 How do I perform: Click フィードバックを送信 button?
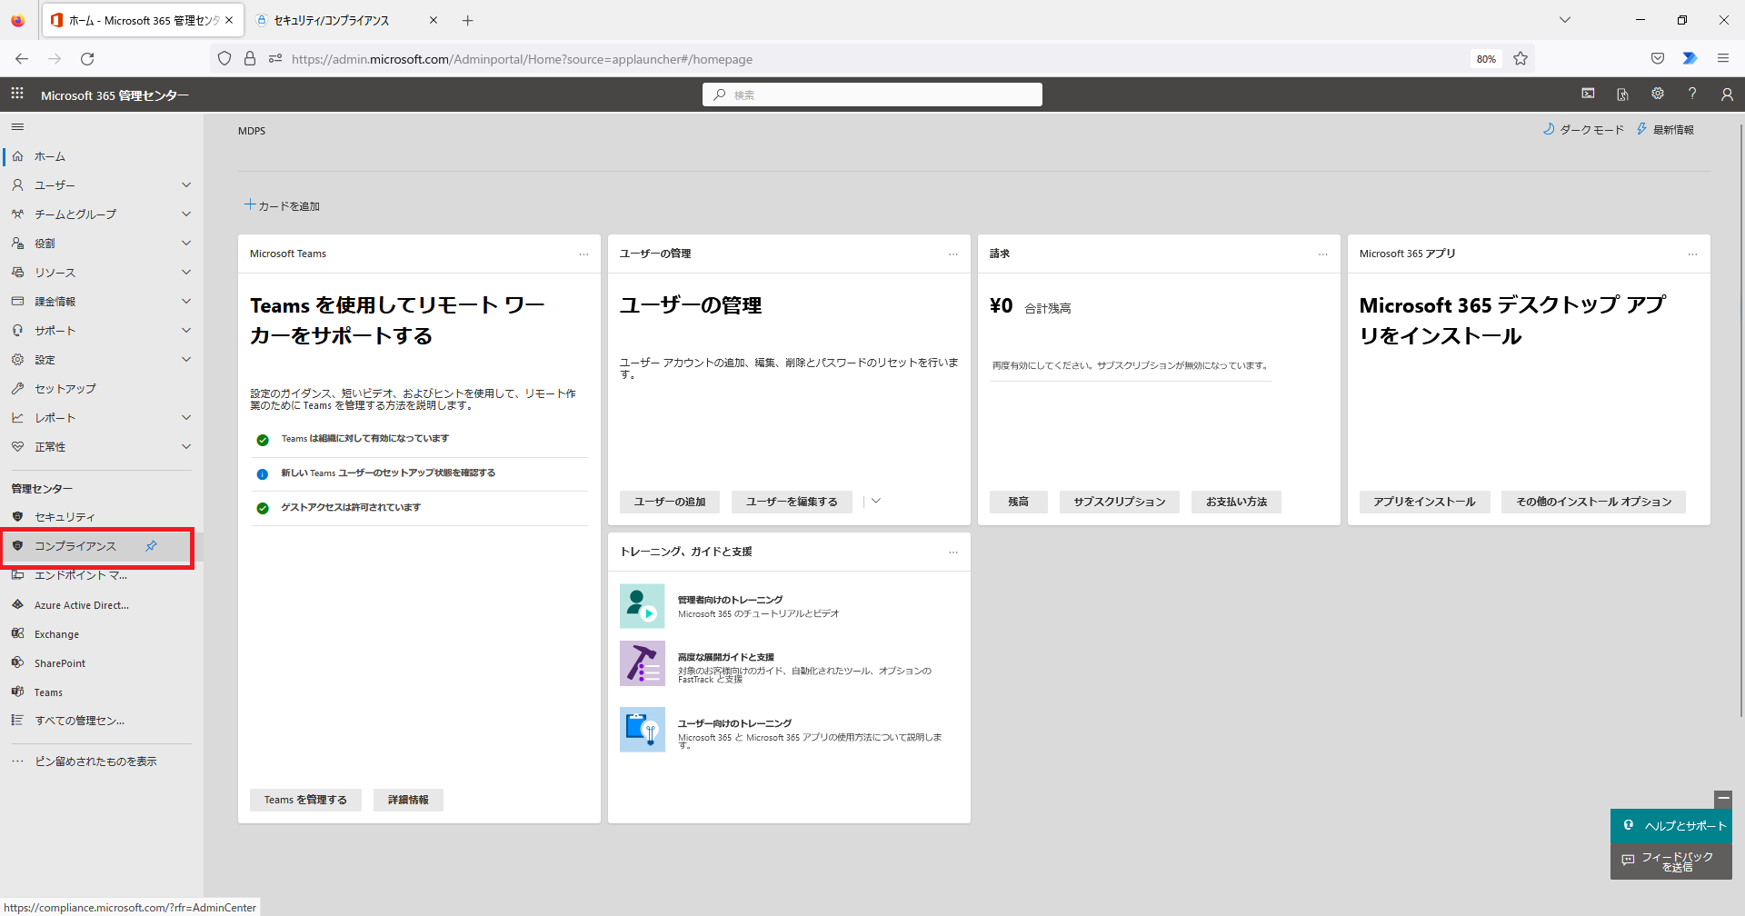click(x=1671, y=861)
